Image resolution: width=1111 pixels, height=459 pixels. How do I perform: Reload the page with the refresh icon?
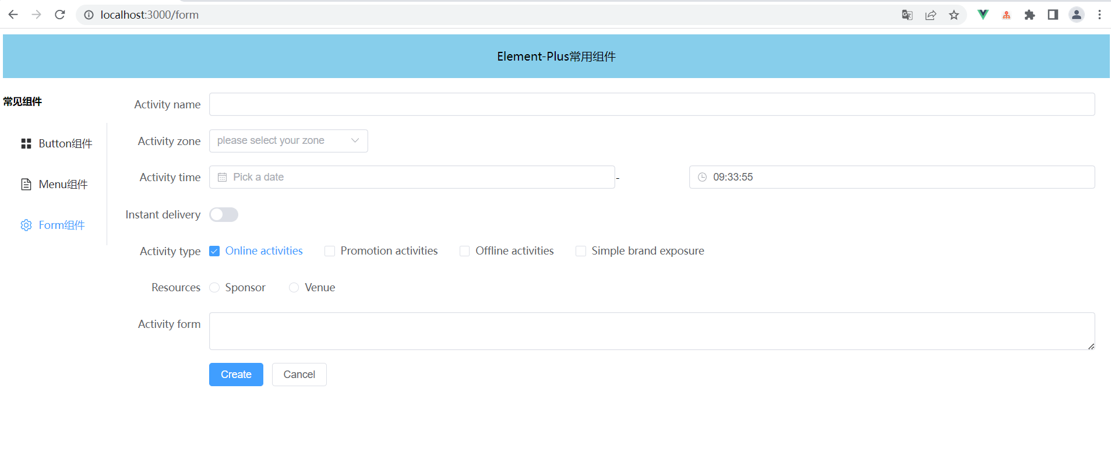[59, 15]
